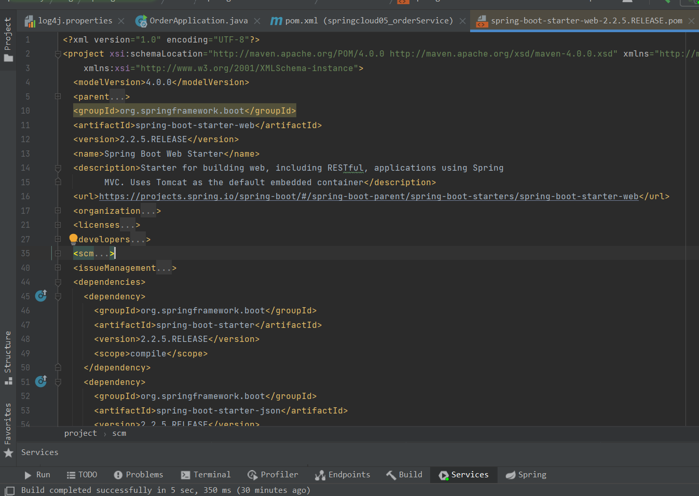
Task: Open pom.xml (springcloud05_orderService) tab
Action: (x=369, y=21)
